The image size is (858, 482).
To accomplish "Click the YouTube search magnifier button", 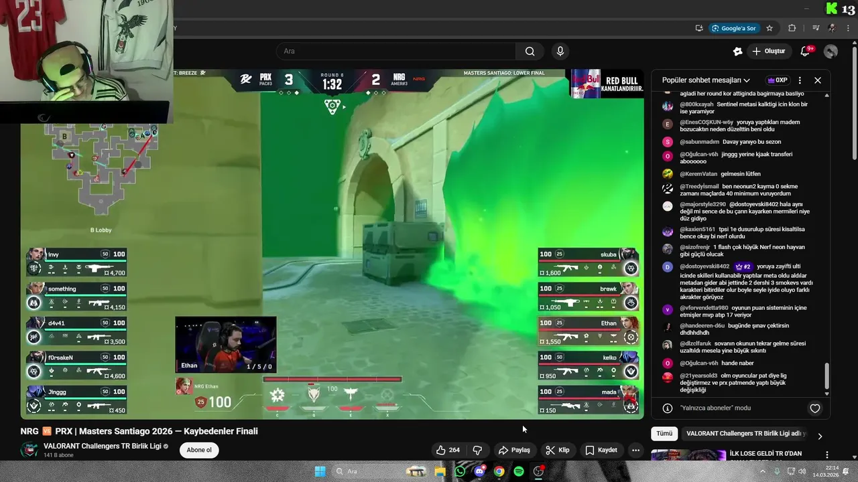I will pos(530,52).
